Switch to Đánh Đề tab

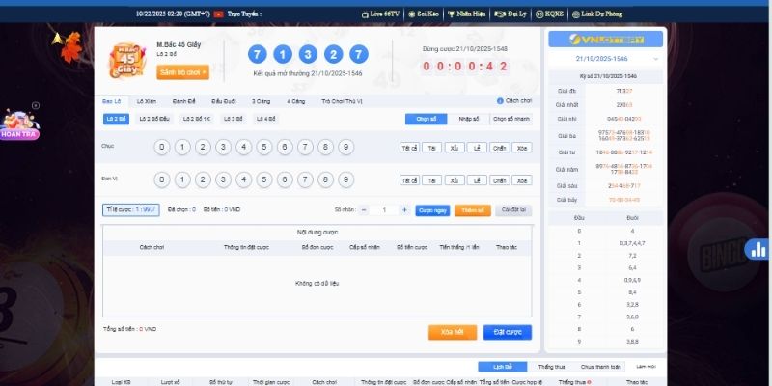183,101
